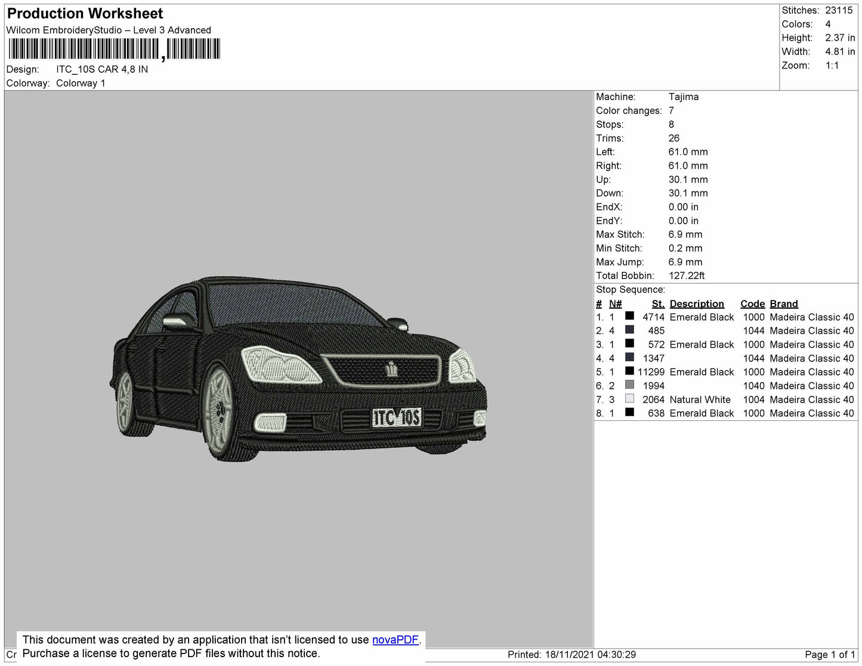This screenshot has height=666, width=862.
Task: Click 'Printed: 18/11/2021 04:30:29' timestamp
Action: point(571,655)
